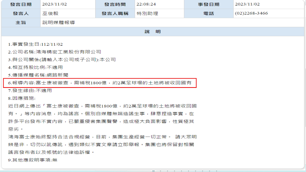The height and width of the screenshot is (172, 306).
Task: Click the 說明 section header
Action: tap(153, 32)
